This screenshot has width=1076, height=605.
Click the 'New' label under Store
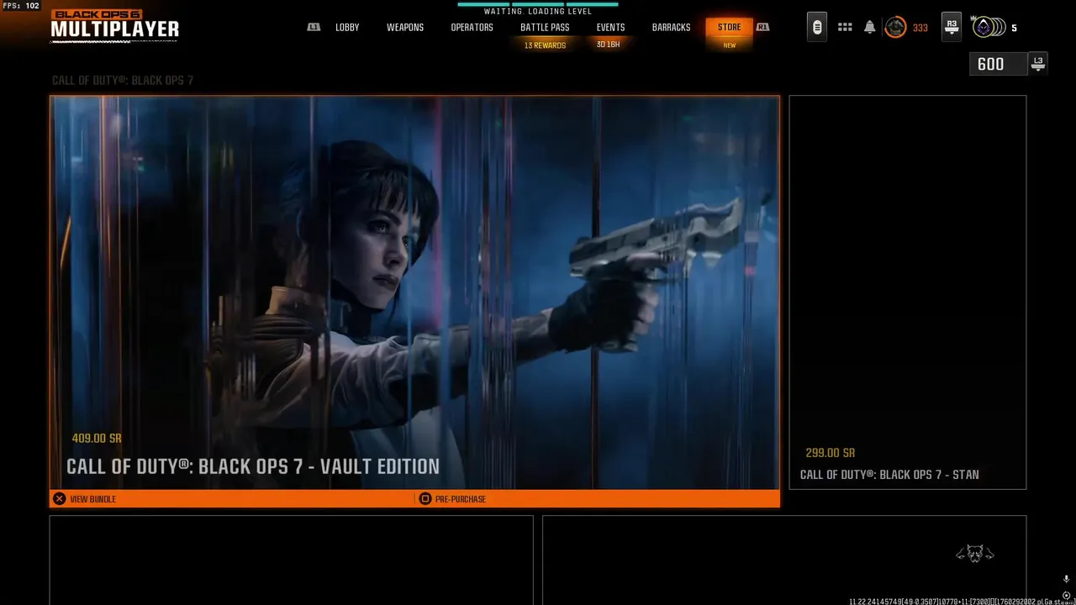click(730, 45)
